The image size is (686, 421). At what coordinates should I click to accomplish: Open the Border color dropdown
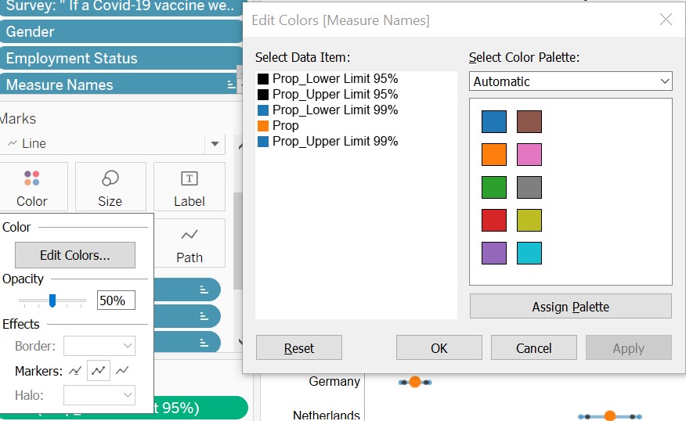click(x=99, y=346)
